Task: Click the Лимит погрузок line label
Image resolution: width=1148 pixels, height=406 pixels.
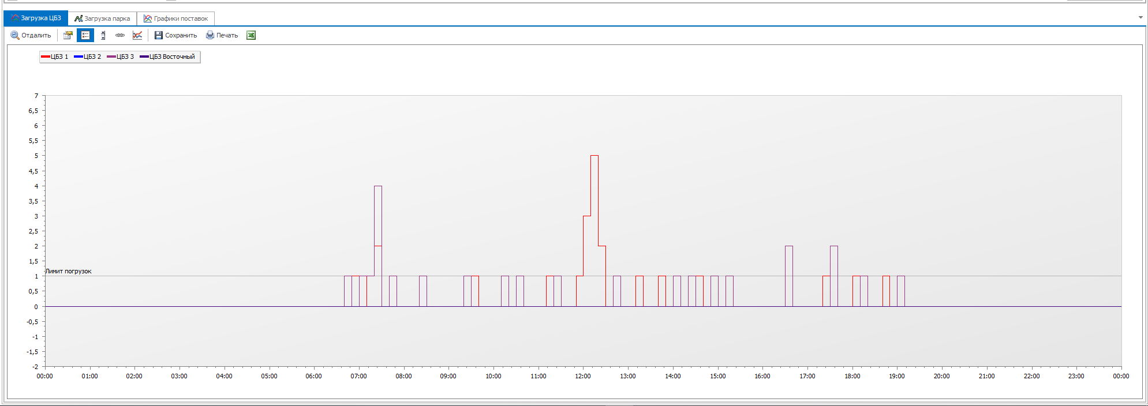Action: (69, 271)
